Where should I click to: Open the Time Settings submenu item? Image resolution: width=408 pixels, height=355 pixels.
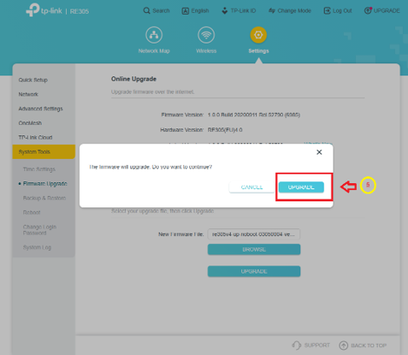tap(39, 169)
